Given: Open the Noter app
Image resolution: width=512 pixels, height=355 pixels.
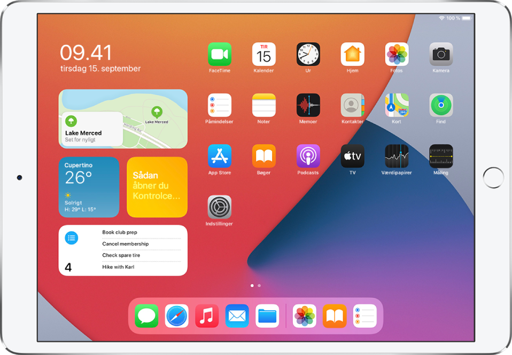Looking at the screenshot, I should click(264, 105).
